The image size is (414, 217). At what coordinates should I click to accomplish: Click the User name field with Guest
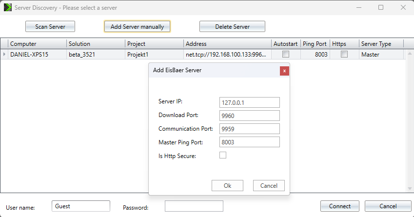click(81, 206)
